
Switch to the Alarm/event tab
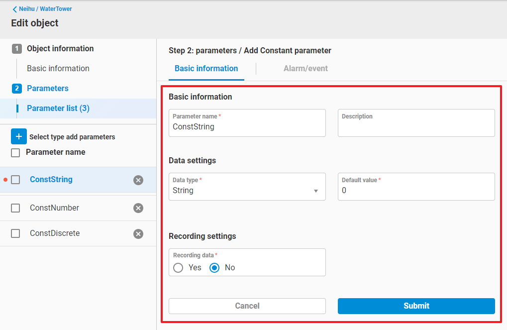click(305, 69)
